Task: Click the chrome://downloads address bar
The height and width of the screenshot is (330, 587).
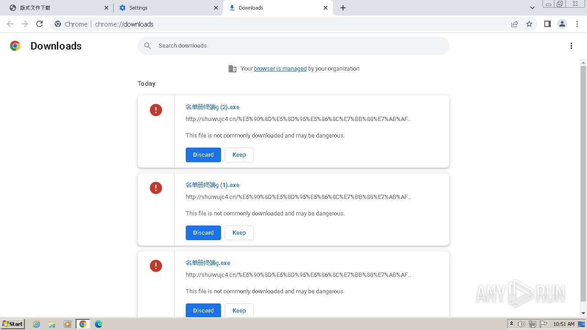Action: [x=293, y=24]
